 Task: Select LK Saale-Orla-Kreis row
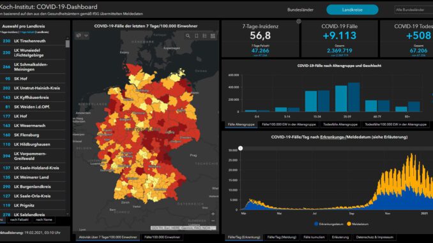pyautogui.click(x=33, y=196)
